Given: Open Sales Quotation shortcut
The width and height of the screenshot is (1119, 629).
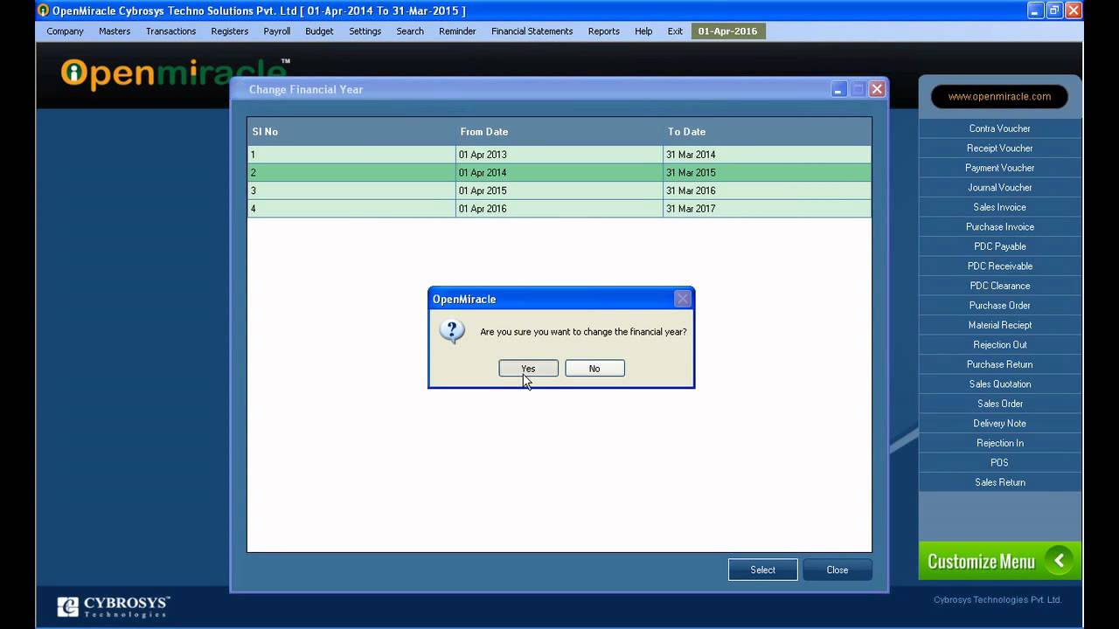Looking at the screenshot, I should (x=999, y=384).
